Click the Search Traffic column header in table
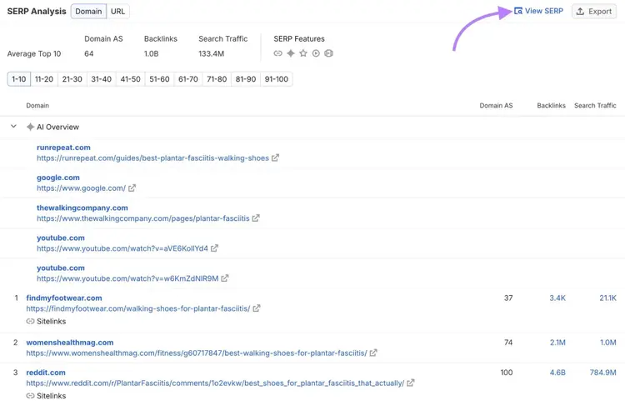The width and height of the screenshot is (625, 406). (595, 106)
